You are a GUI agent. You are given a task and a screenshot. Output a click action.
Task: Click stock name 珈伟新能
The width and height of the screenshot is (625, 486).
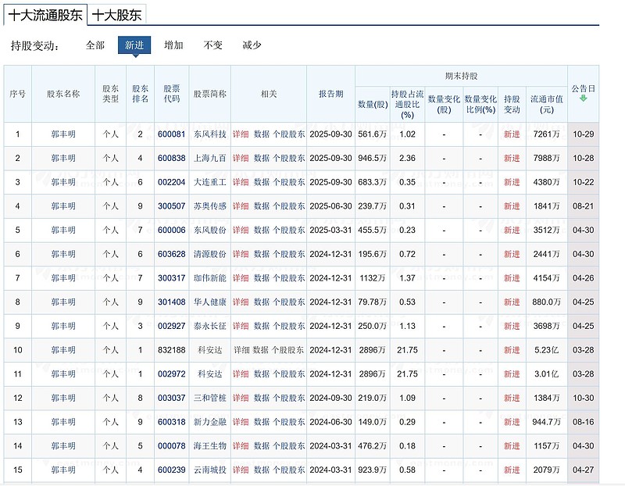click(210, 278)
